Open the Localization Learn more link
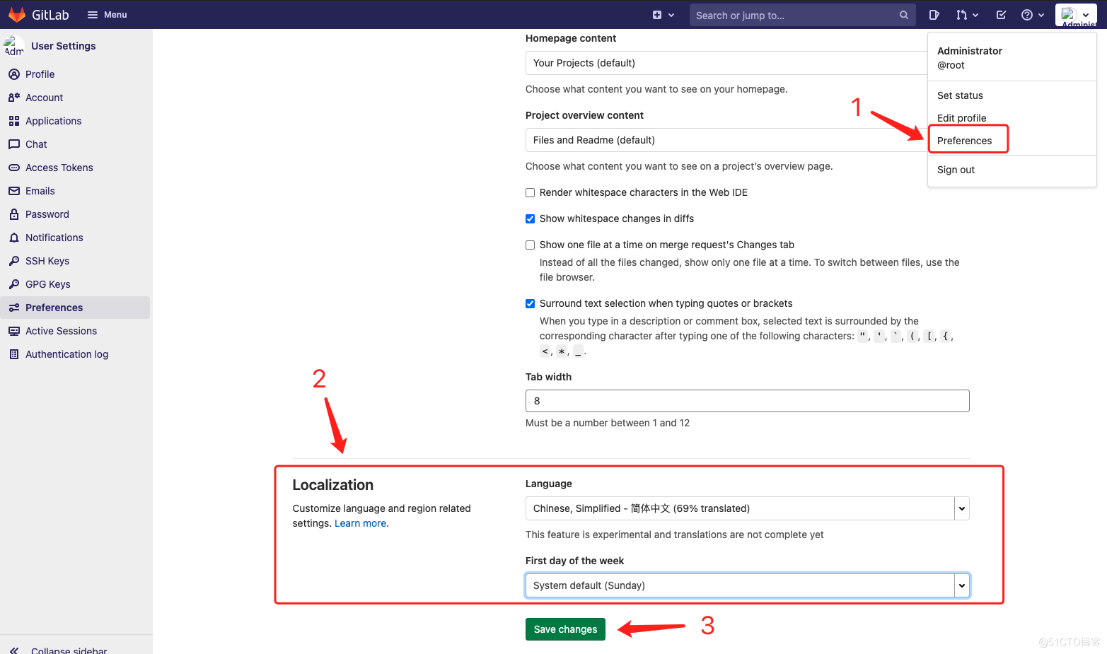This screenshot has width=1107, height=654. pos(360,523)
